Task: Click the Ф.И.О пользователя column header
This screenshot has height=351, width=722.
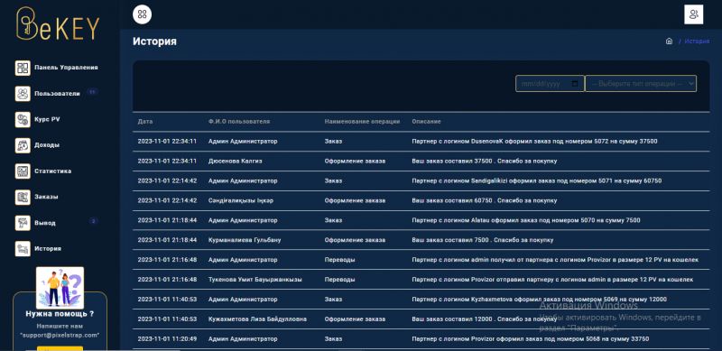Action: pos(239,122)
